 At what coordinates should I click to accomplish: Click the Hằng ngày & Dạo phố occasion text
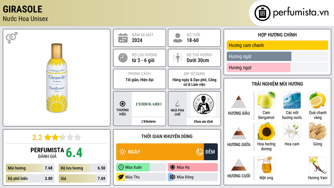194,82
